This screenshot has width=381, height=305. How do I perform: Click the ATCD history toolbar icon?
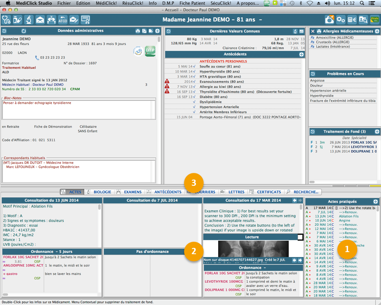coord(62,20)
